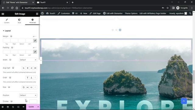Open New content menu
Image resolution: width=195 pixels, height=110 pixels.
[83, 13]
